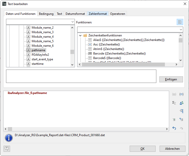Toggle the function tree grouping view button

pos(180,22)
